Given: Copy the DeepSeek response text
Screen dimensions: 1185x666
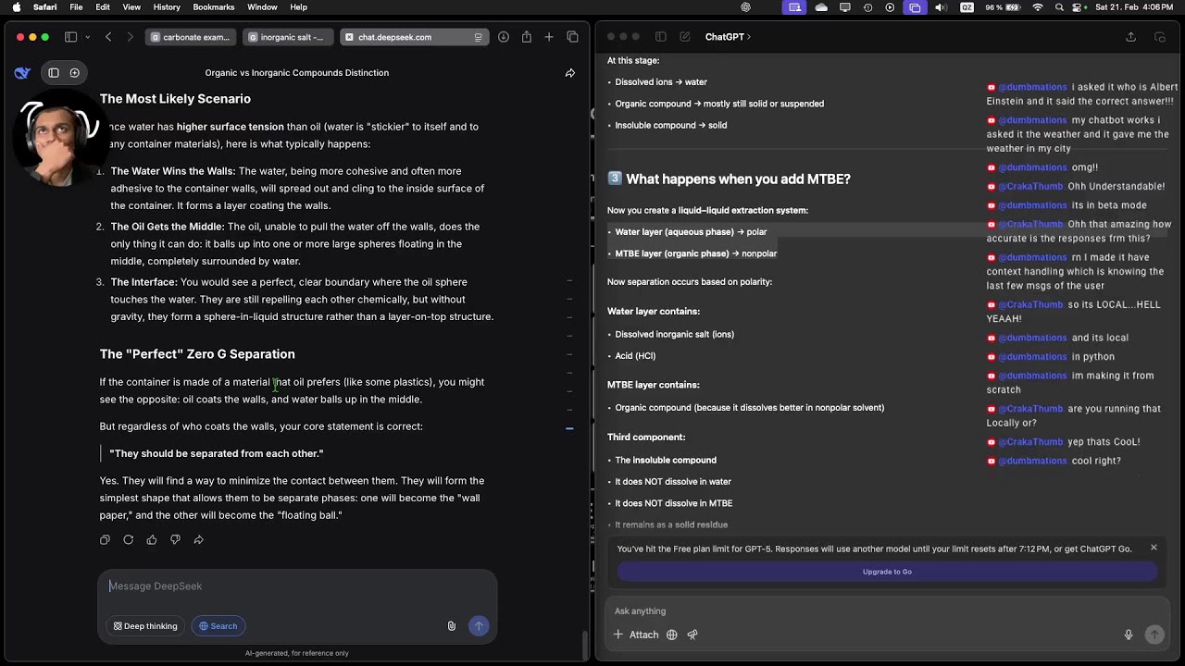Looking at the screenshot, I should [105, 540].
